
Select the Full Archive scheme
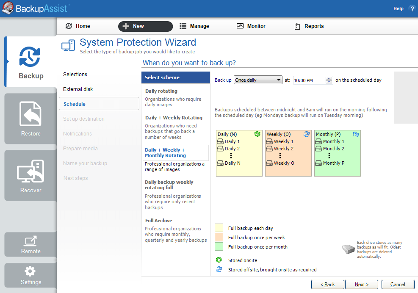pos(158,221)
